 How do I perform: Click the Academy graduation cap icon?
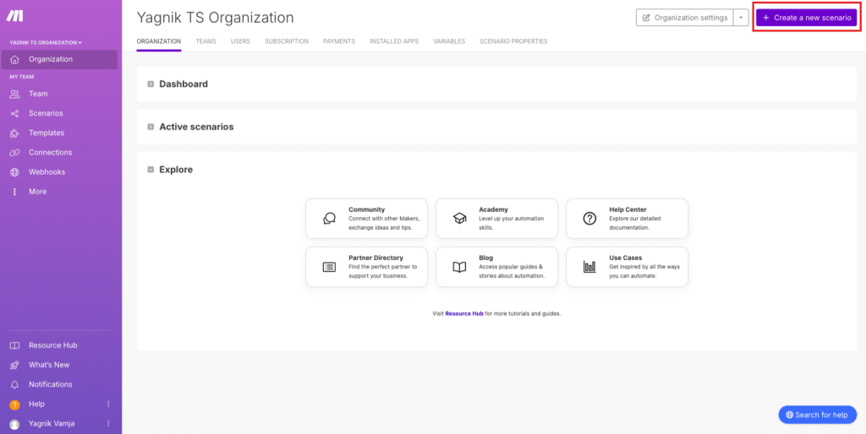[459, 219]
